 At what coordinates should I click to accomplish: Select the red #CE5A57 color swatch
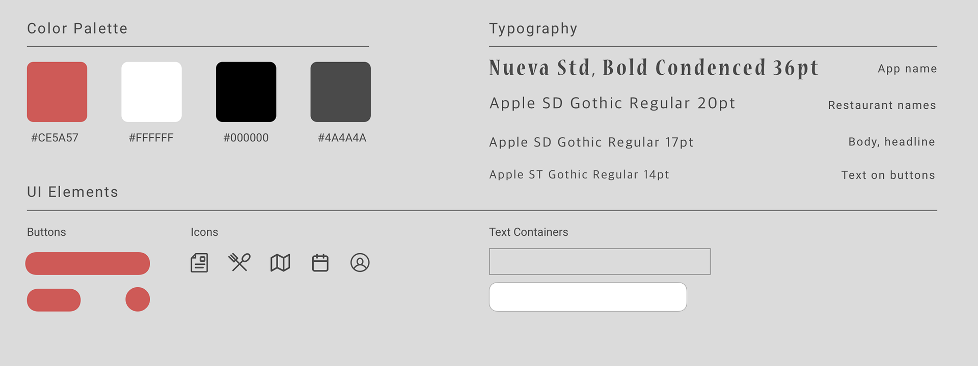pyautogui.click(x=57, y=92)
